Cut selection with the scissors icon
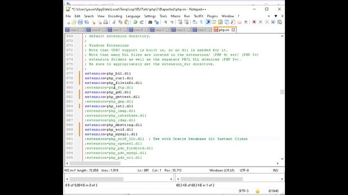Image resolution: width=348 pixels, height=195 pixels. 114,22
